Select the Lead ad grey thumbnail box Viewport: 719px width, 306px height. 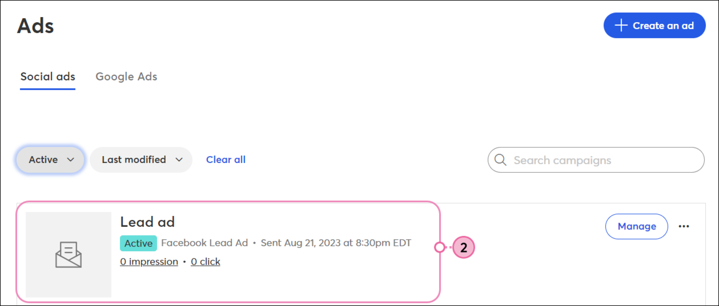tap(69, 254)
